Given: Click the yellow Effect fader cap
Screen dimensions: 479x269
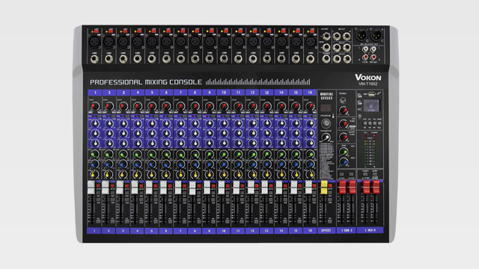Looking at the screenshot, I should (x=323, y=188).
